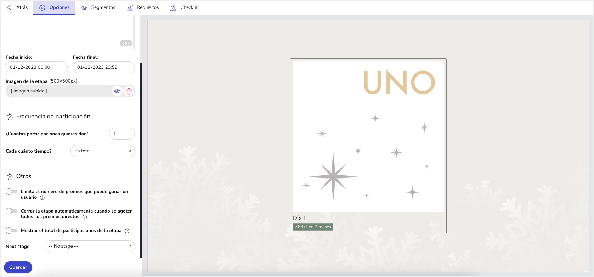This screenshot has width=594, height=277.
Task: Delete the uploaded stage image with trash icon
Action: tap(129, 91)
